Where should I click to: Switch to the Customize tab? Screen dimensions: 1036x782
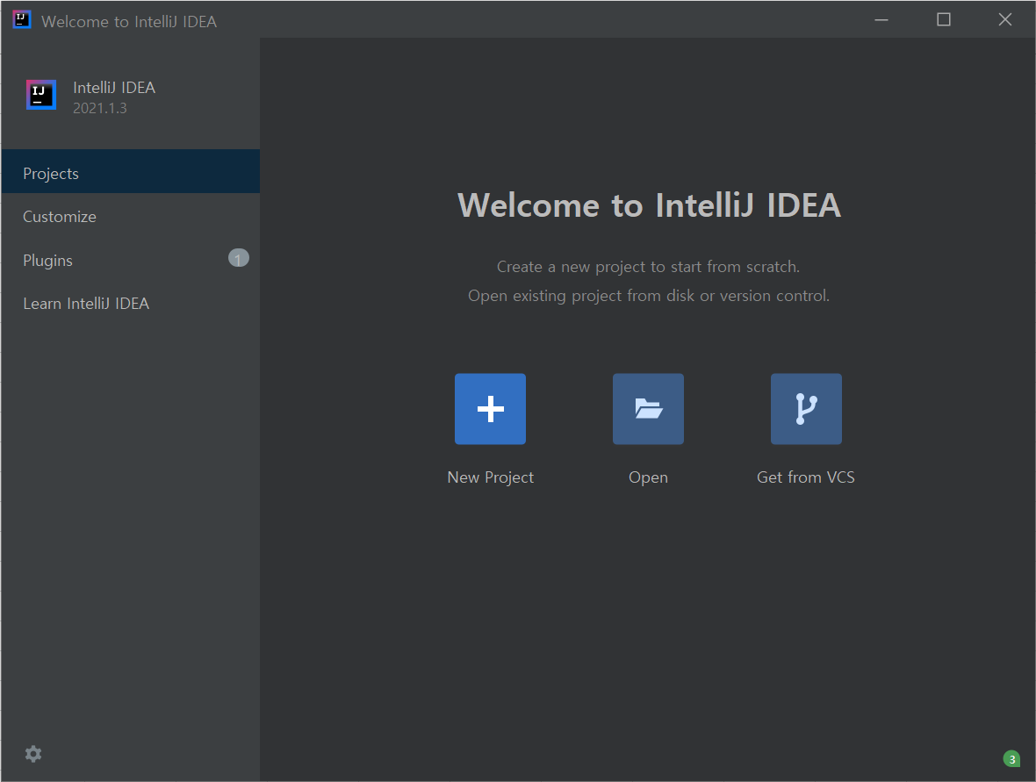click(x=131, y=217)
